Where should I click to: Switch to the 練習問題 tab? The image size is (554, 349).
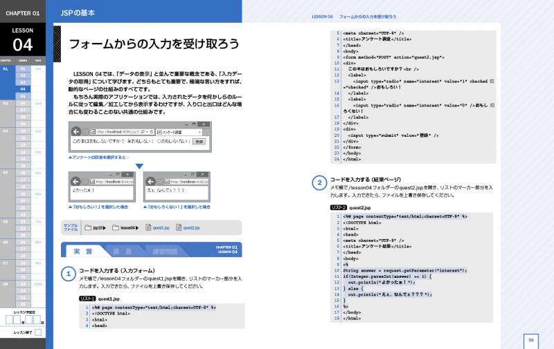165,252
